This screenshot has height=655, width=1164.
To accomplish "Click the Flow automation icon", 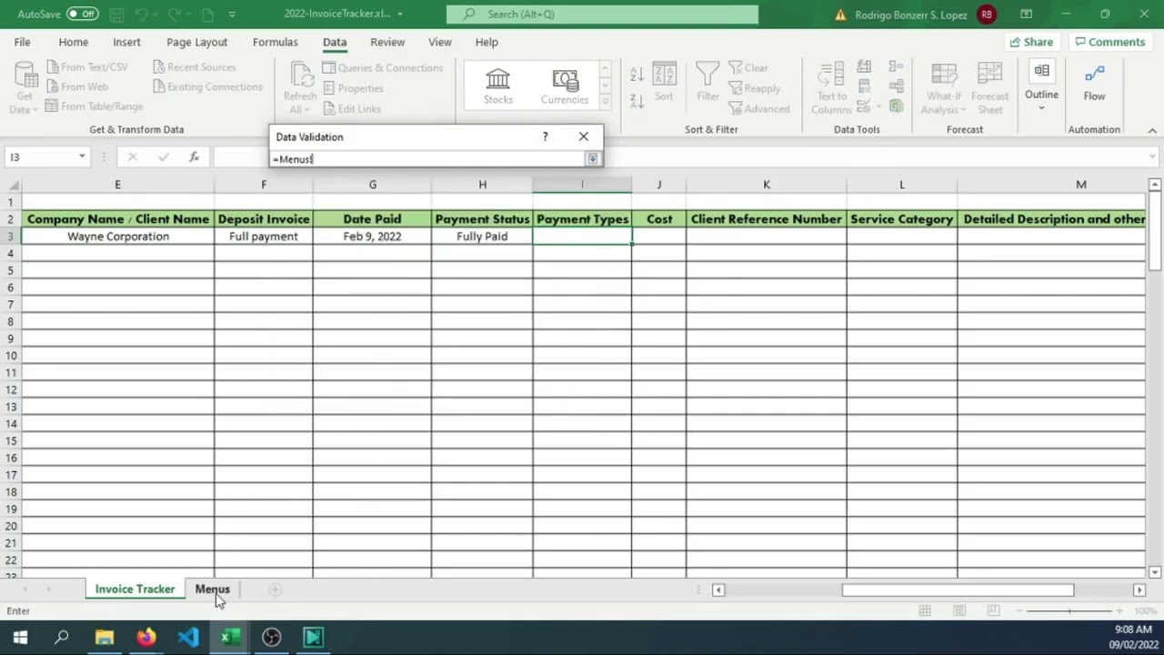I will point(1094,82).
